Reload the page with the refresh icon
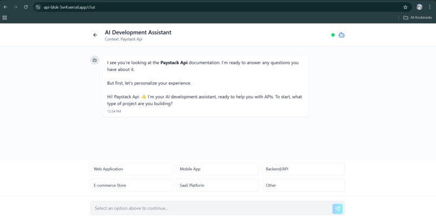 click(26, 7)
